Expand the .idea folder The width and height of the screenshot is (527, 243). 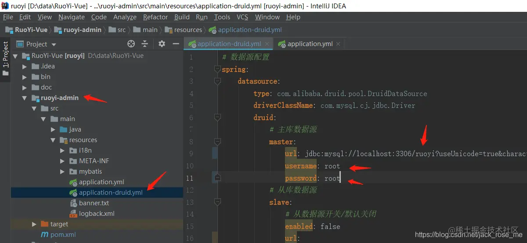tap(25, 66)
